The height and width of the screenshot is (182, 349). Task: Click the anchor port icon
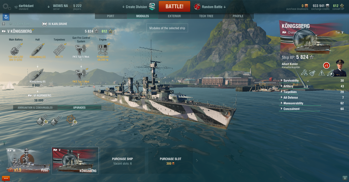(x=6, y=17)
